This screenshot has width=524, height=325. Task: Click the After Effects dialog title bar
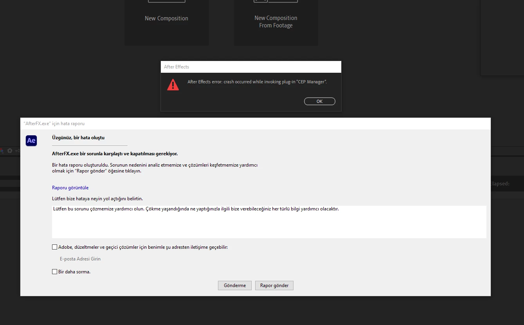pyautogui.click(x=251, y=67)
